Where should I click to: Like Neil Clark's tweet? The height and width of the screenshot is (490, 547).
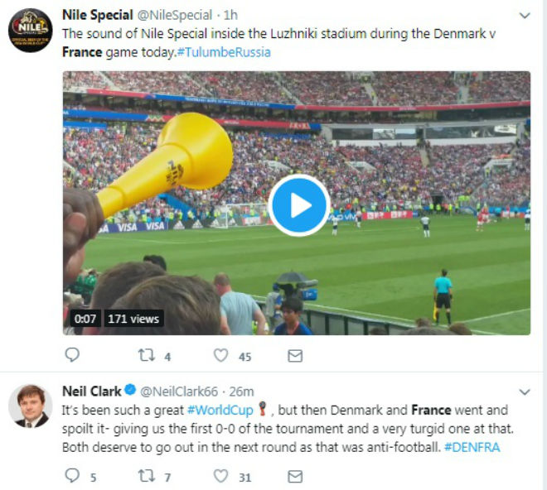(x=221, y=476)
